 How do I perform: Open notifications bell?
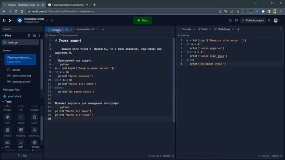[x=269, y=20]
